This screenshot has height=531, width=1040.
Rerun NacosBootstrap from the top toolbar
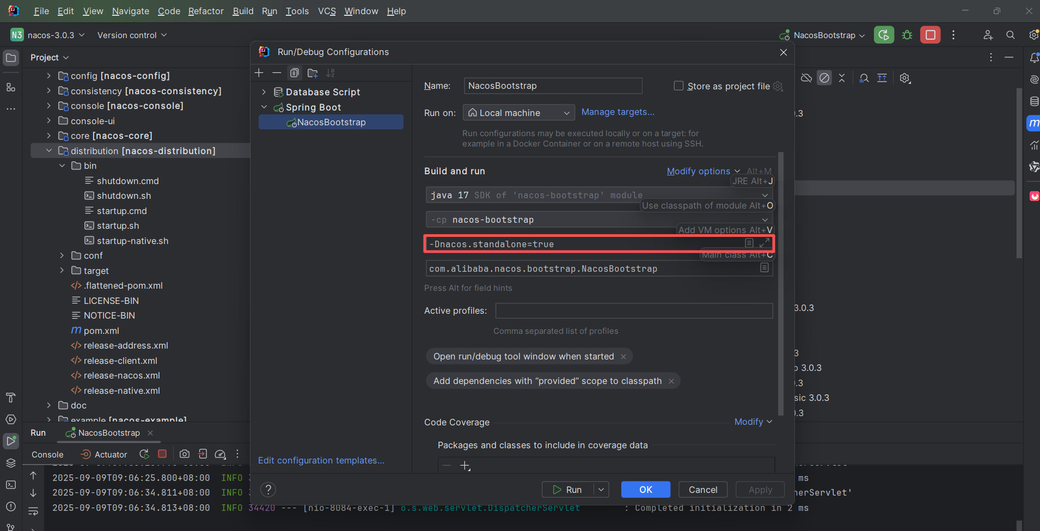click(x=884, y=35)
